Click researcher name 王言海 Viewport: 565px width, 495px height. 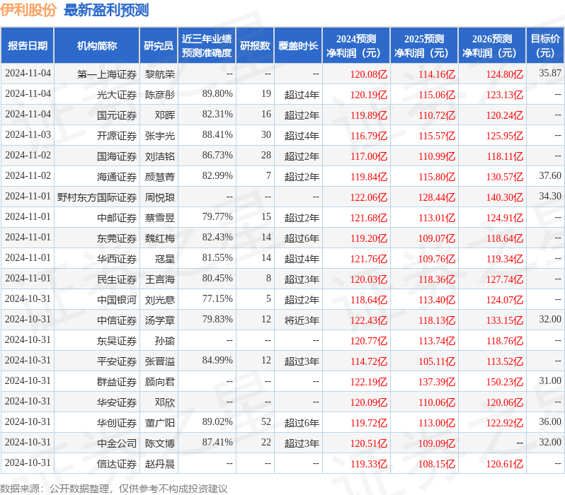click(x=160, y=280)
